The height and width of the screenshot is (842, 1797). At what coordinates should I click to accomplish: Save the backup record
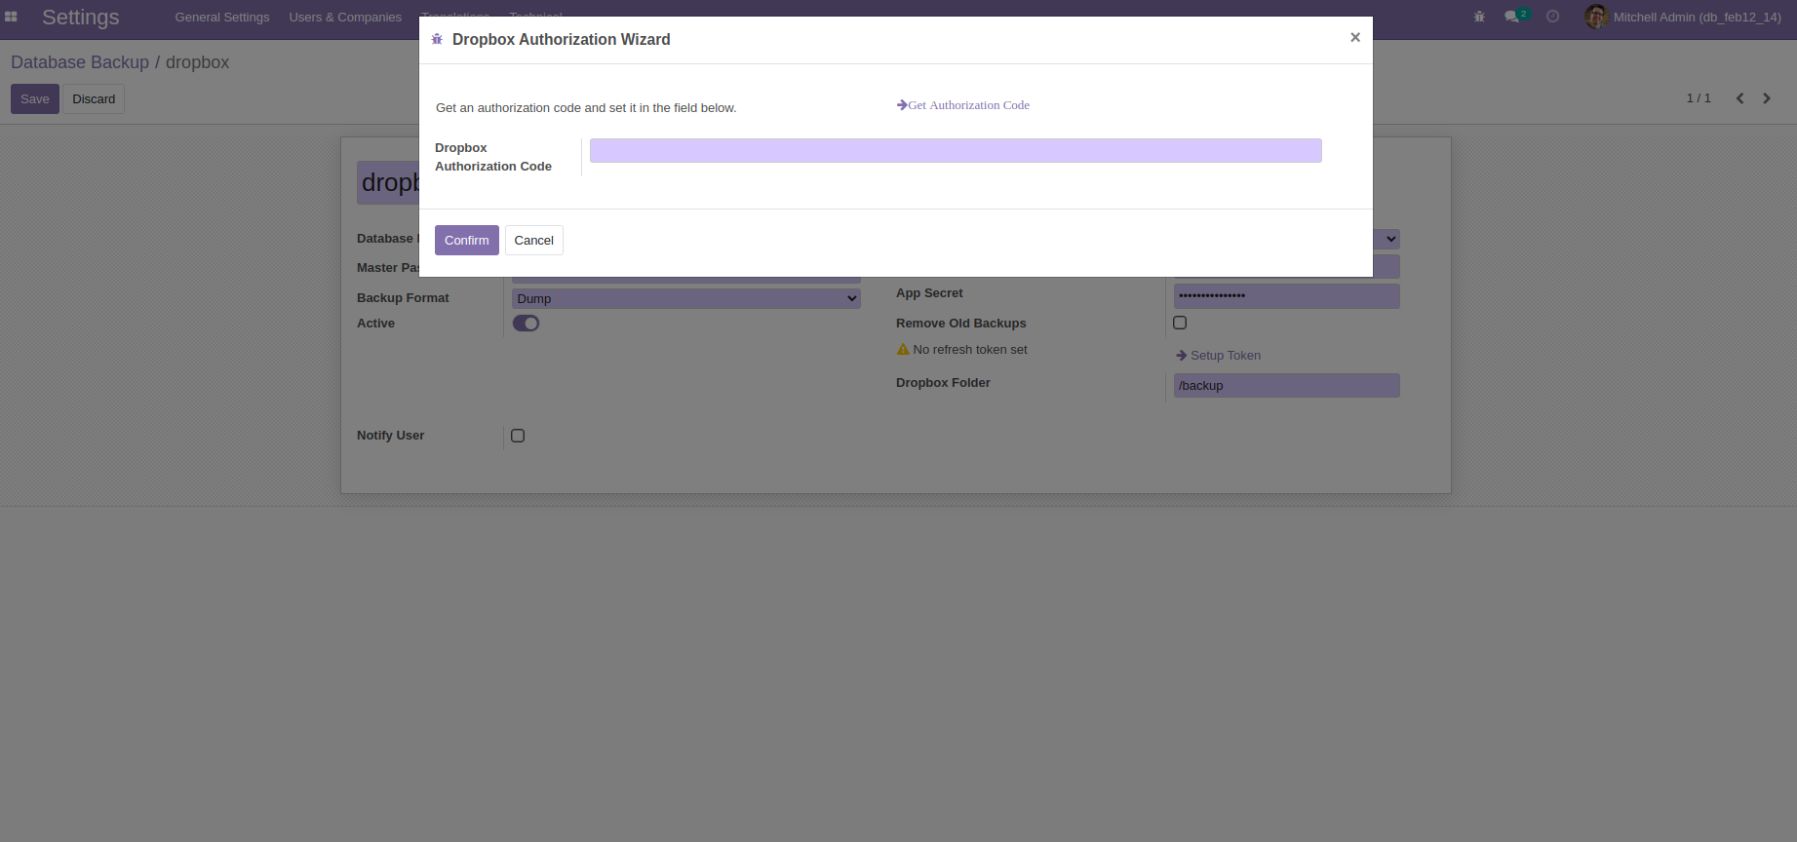point(35,98)
